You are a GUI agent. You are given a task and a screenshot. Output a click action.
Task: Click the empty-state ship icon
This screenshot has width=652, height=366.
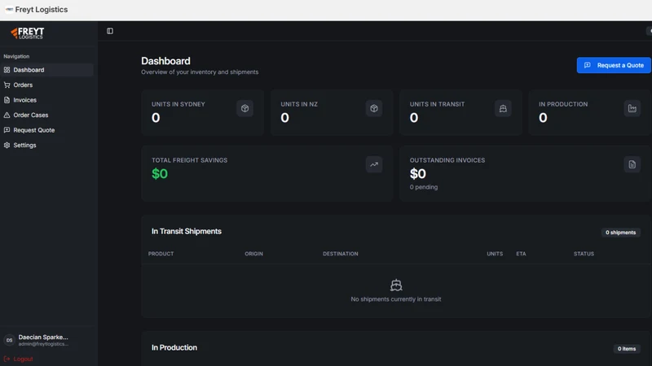tap(396, 285)
